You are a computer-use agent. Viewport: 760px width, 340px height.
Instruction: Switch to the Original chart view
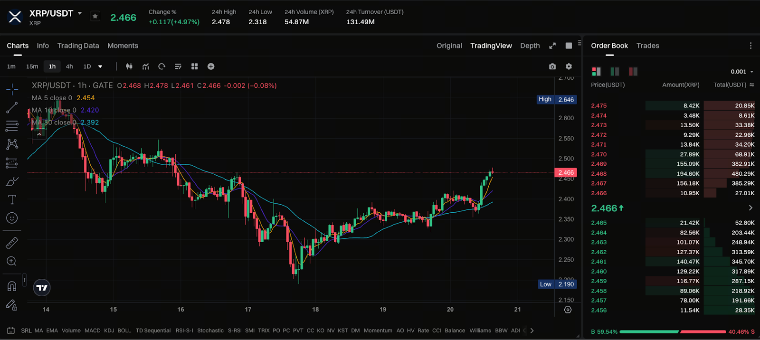[449, 46]
